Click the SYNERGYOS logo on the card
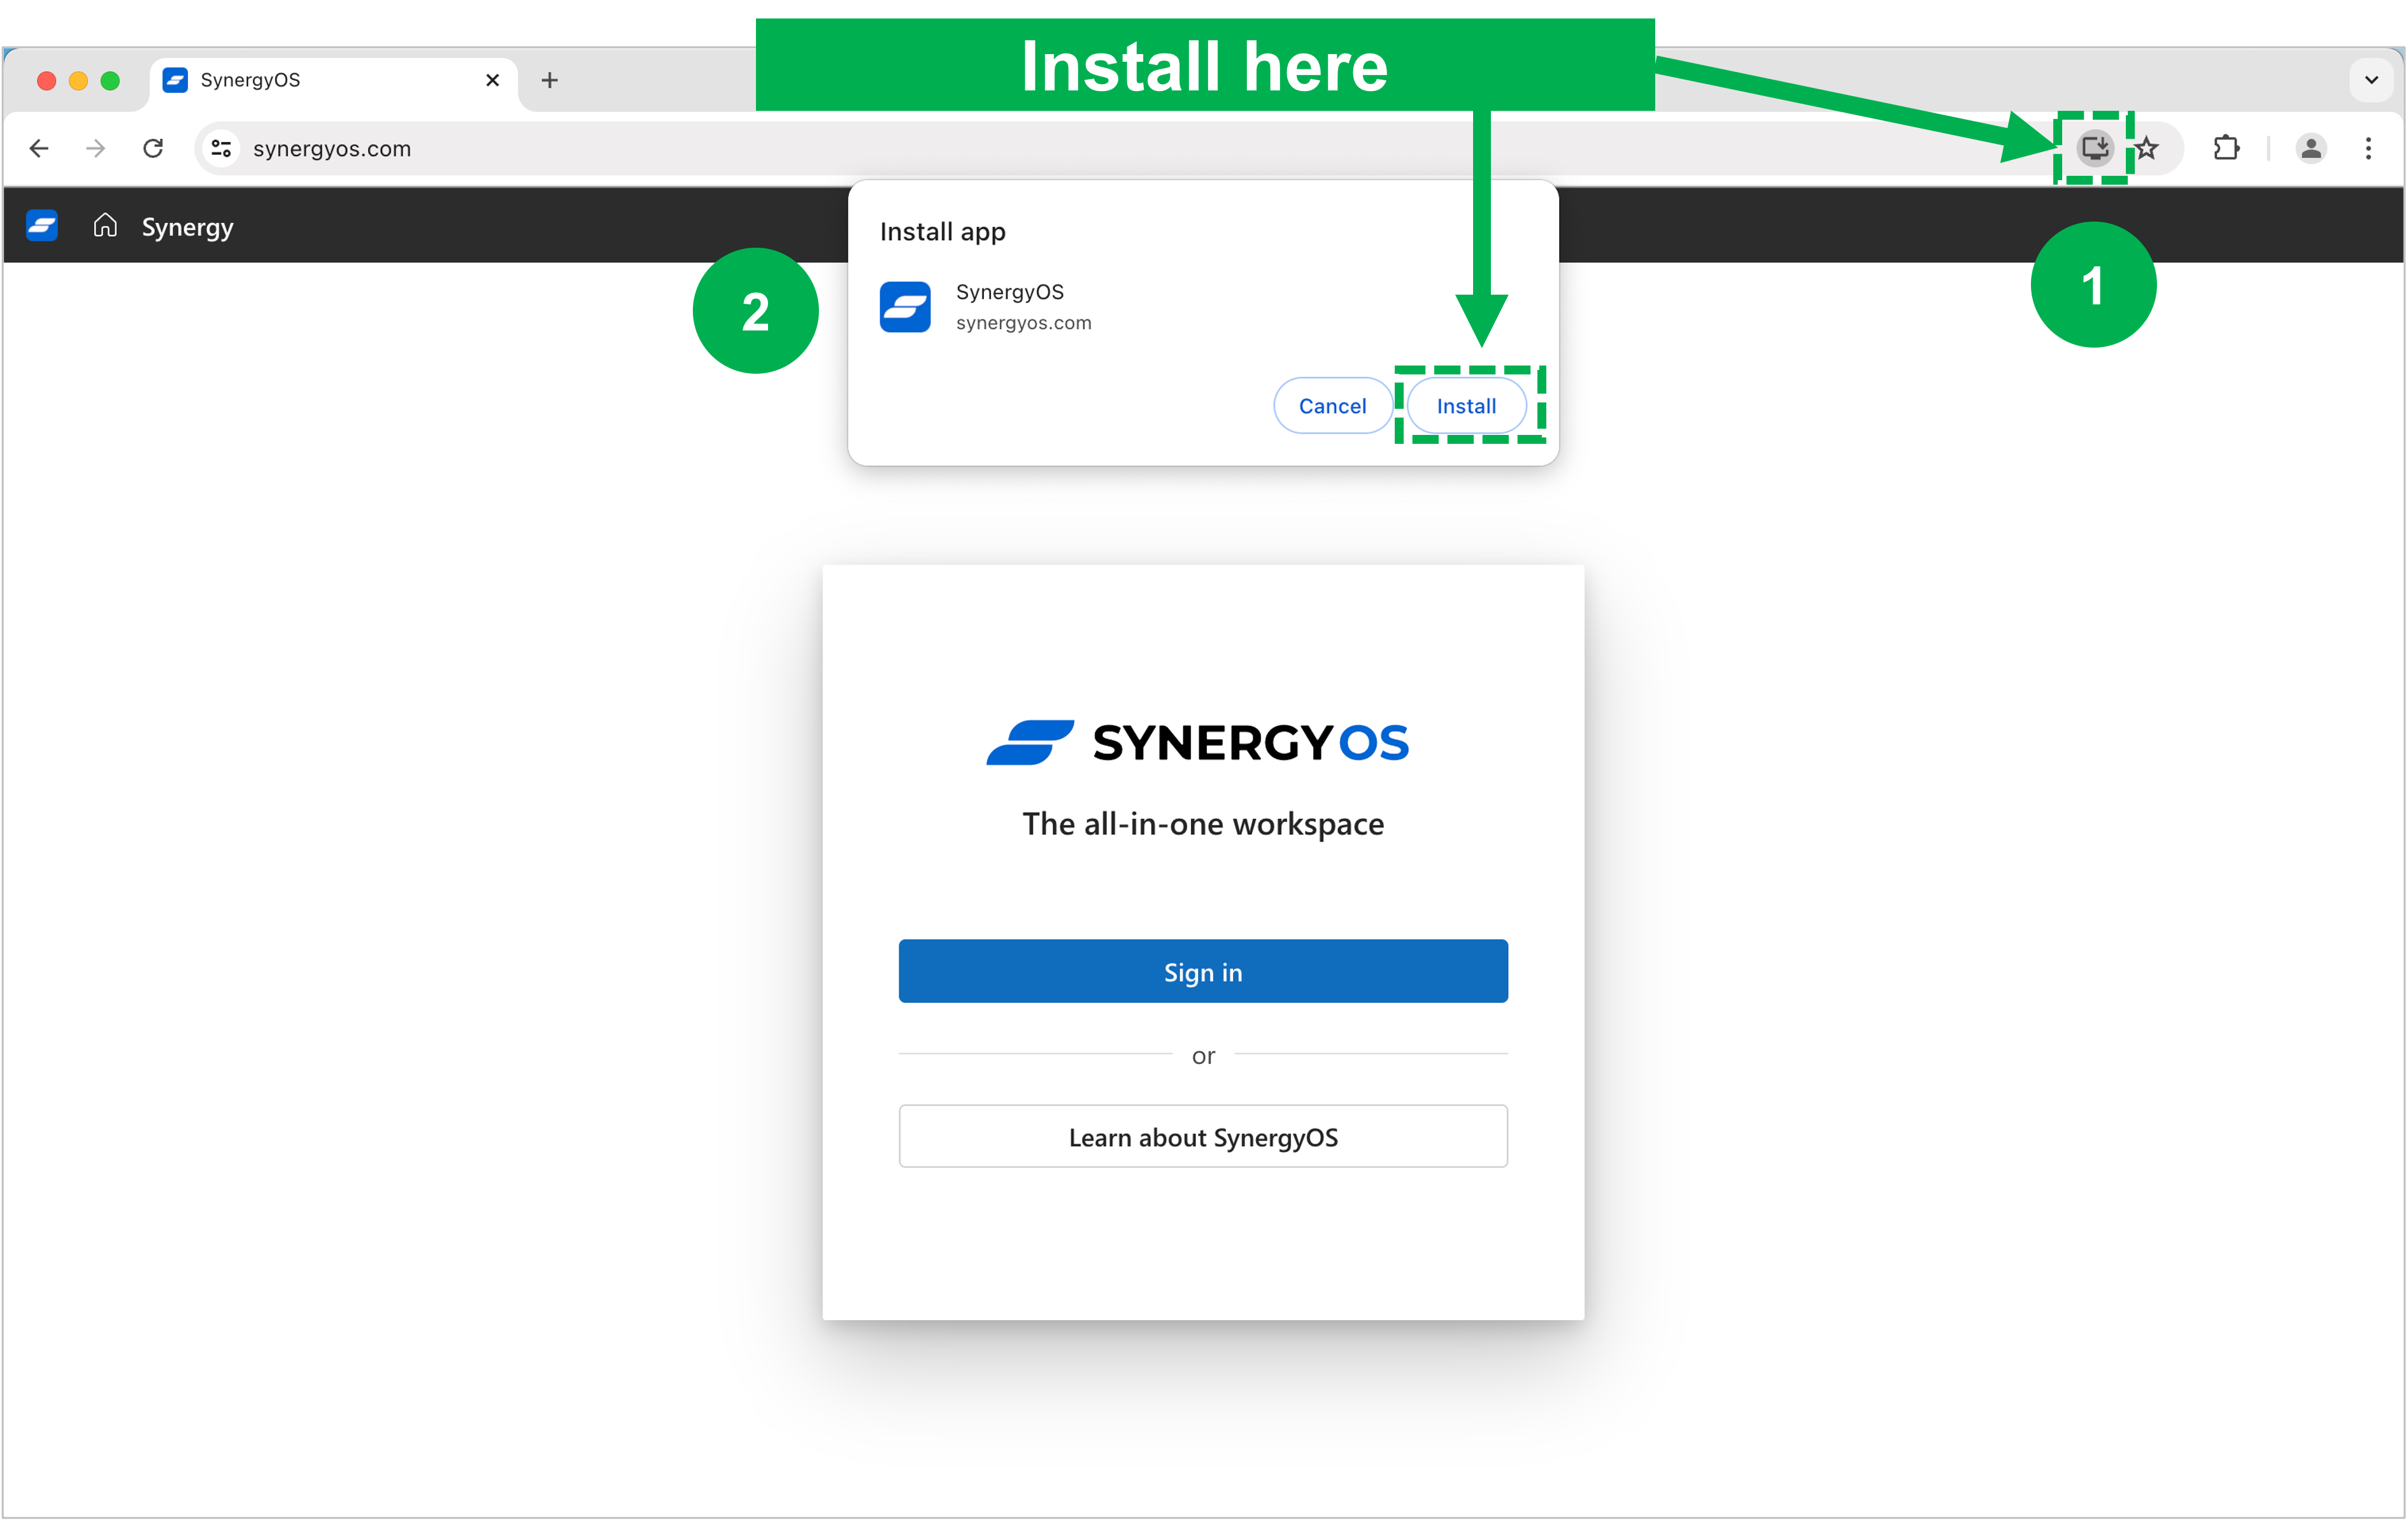 (1198, 743)
